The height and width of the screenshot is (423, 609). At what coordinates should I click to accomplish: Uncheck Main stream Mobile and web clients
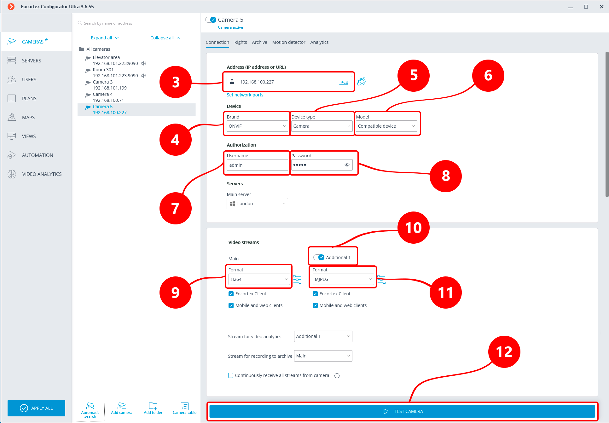[x=231, y=305]
